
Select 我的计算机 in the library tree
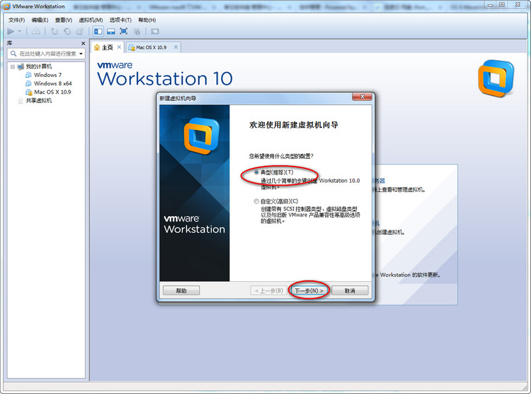[x=39, y=66]
